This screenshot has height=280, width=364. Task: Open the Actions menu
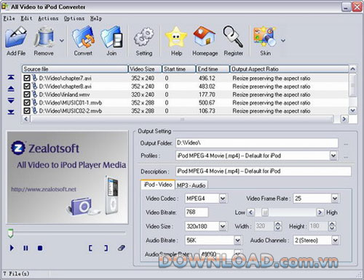[48, 18]
